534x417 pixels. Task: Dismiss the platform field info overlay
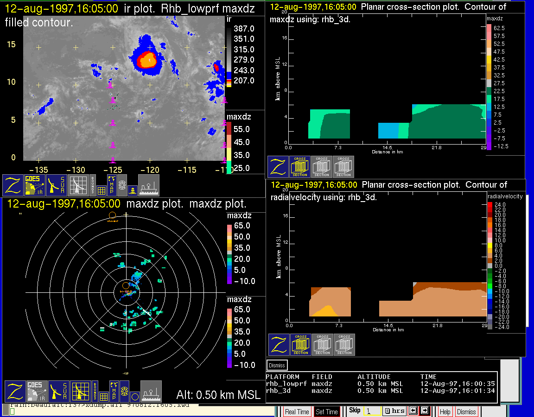coord(277,365)
